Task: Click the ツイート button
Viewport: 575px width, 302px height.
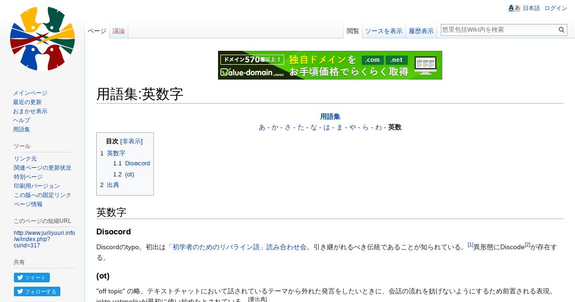Action: pyautogui.click(x=32, y=278)
